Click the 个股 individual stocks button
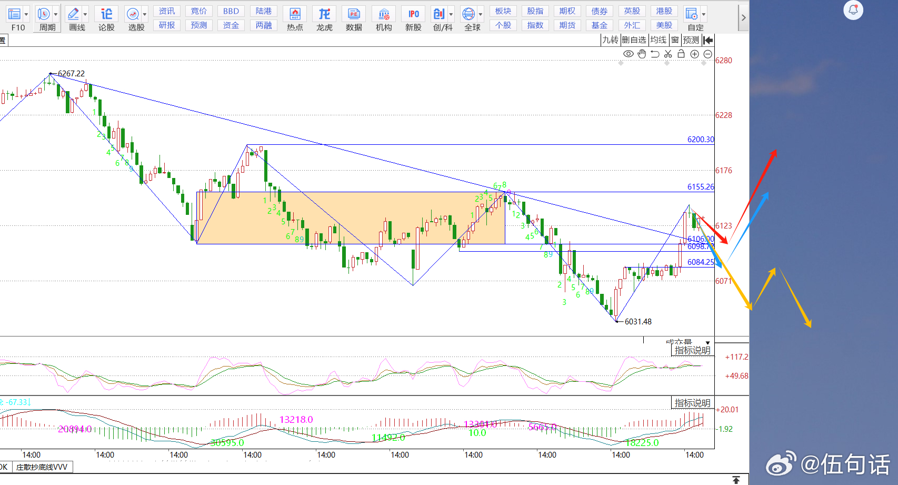898x485 pixels. [503, 25]
